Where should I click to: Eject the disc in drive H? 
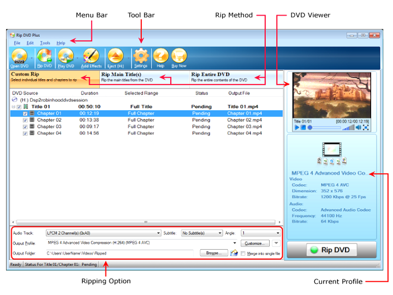(x=116, y=57)
